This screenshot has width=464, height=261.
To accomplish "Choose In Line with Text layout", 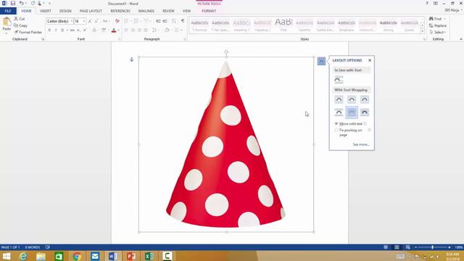I will [339, 80].
